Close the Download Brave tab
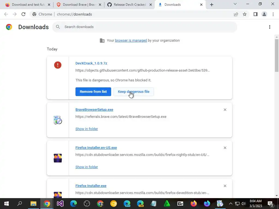Viewport: 279px width, 209px height. [x=100, y=5]
